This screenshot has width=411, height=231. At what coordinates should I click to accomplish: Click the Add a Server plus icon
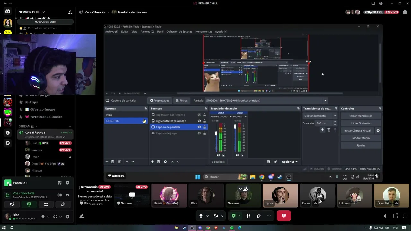8,133
